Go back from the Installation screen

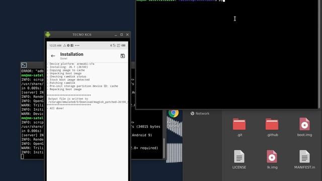point(53,56)
